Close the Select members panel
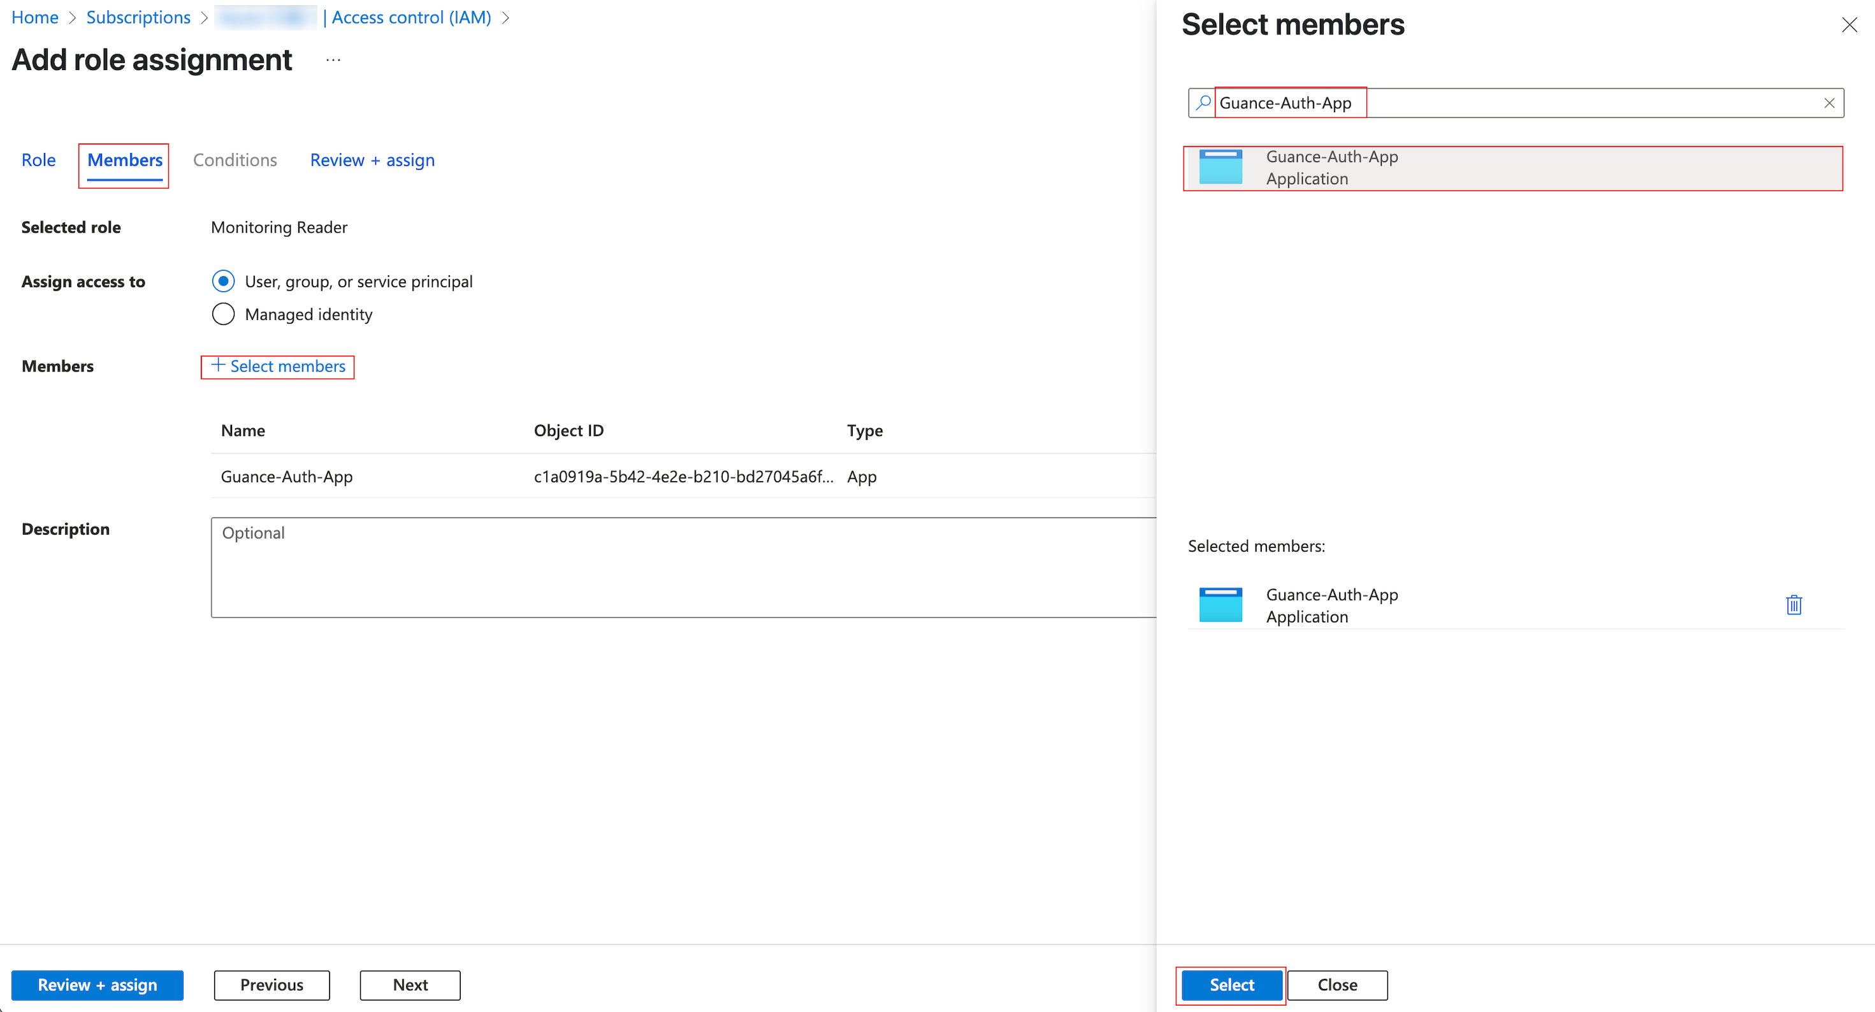This screenshot has height=1012, width=1875. [x=1849, y=25]
